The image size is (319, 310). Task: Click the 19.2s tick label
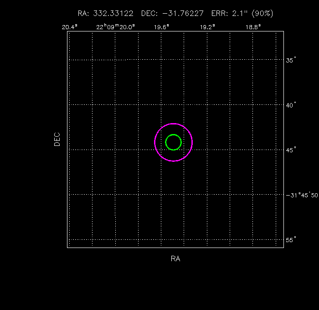pyautogui.click(x=207, y=27)
